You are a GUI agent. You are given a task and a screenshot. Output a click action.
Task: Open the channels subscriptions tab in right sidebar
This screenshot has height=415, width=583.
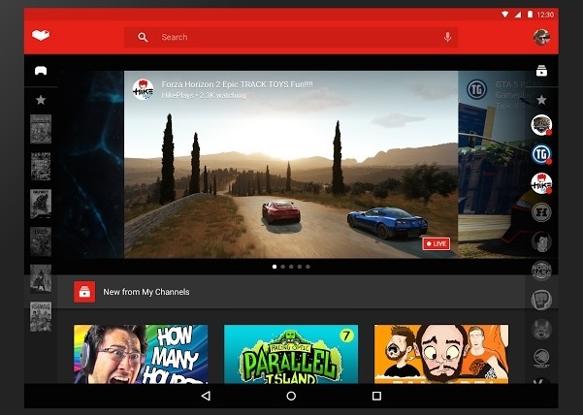tap(541, 71)
